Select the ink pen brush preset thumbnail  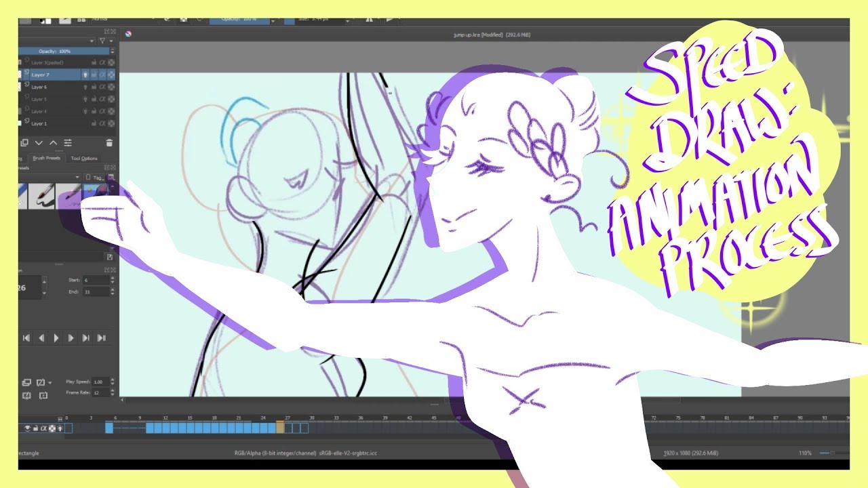pos(41,196)
